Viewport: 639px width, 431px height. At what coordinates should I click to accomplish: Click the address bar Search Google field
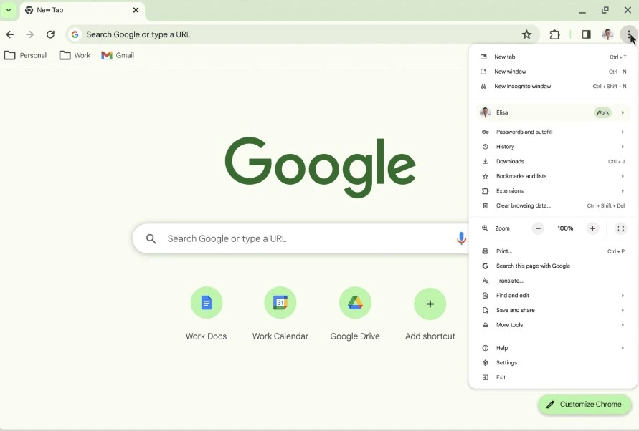[303, 34]
